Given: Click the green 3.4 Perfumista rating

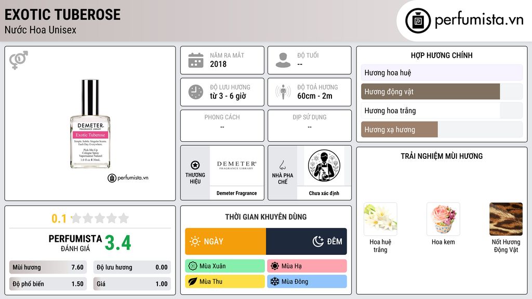Looking at the screenshot, I should 118,243.
